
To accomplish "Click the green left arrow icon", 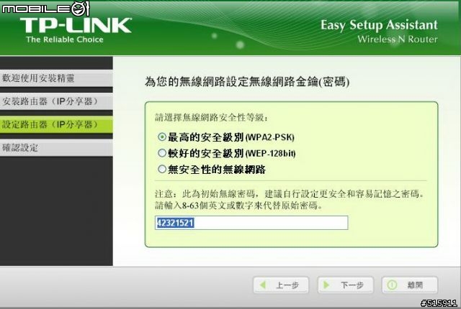I will [x=263, y=285].
